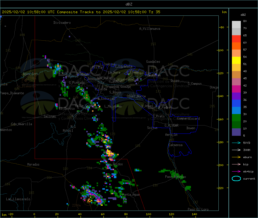Click the 'Divisadero' map label
This screenshot has width=258, height=218.
62,23
